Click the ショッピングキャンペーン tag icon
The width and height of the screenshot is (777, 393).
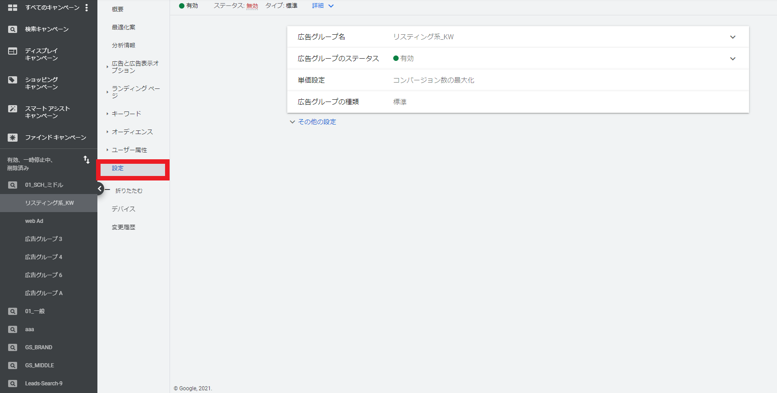(x=13, y=80)
